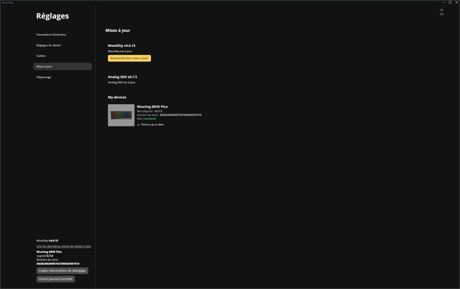Click the 'Wootility est à jour' status text

[x=120, y=51]
